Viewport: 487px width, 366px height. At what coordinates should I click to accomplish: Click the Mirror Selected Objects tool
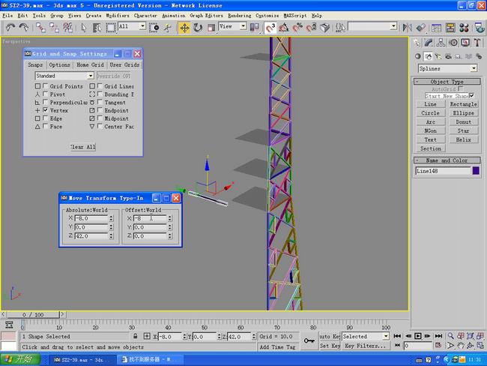[407, 28]
